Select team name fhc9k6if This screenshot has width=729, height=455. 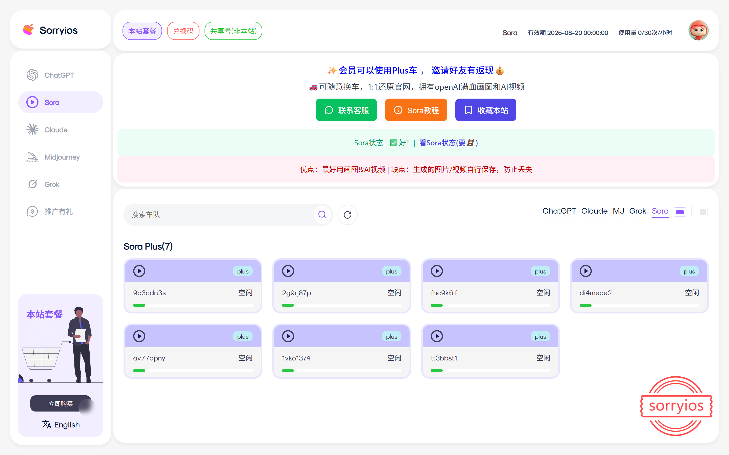444,293
